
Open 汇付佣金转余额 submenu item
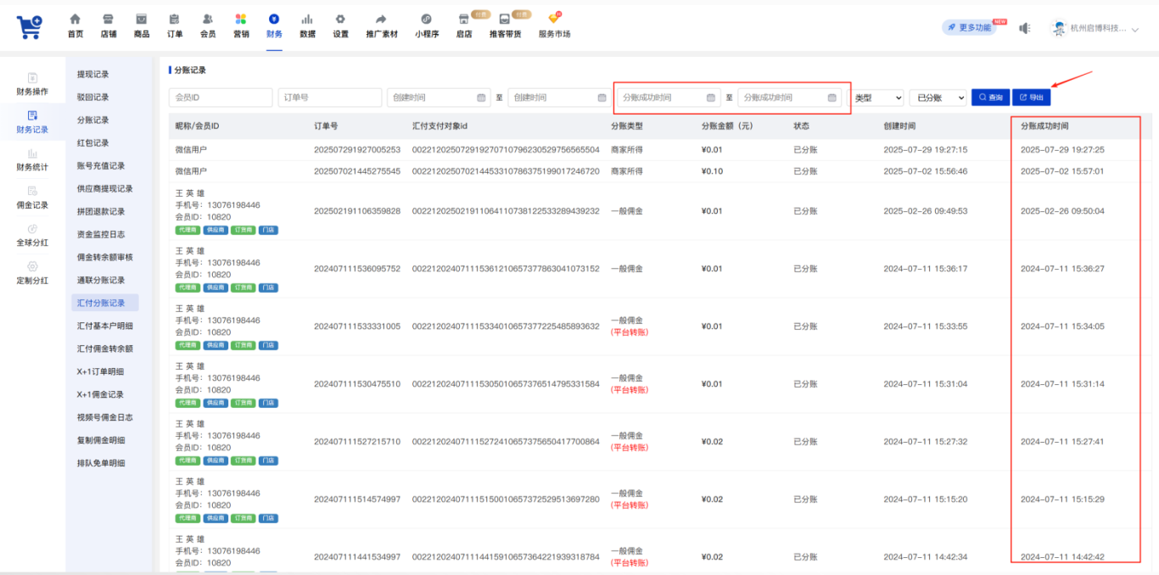click(104, 349)
